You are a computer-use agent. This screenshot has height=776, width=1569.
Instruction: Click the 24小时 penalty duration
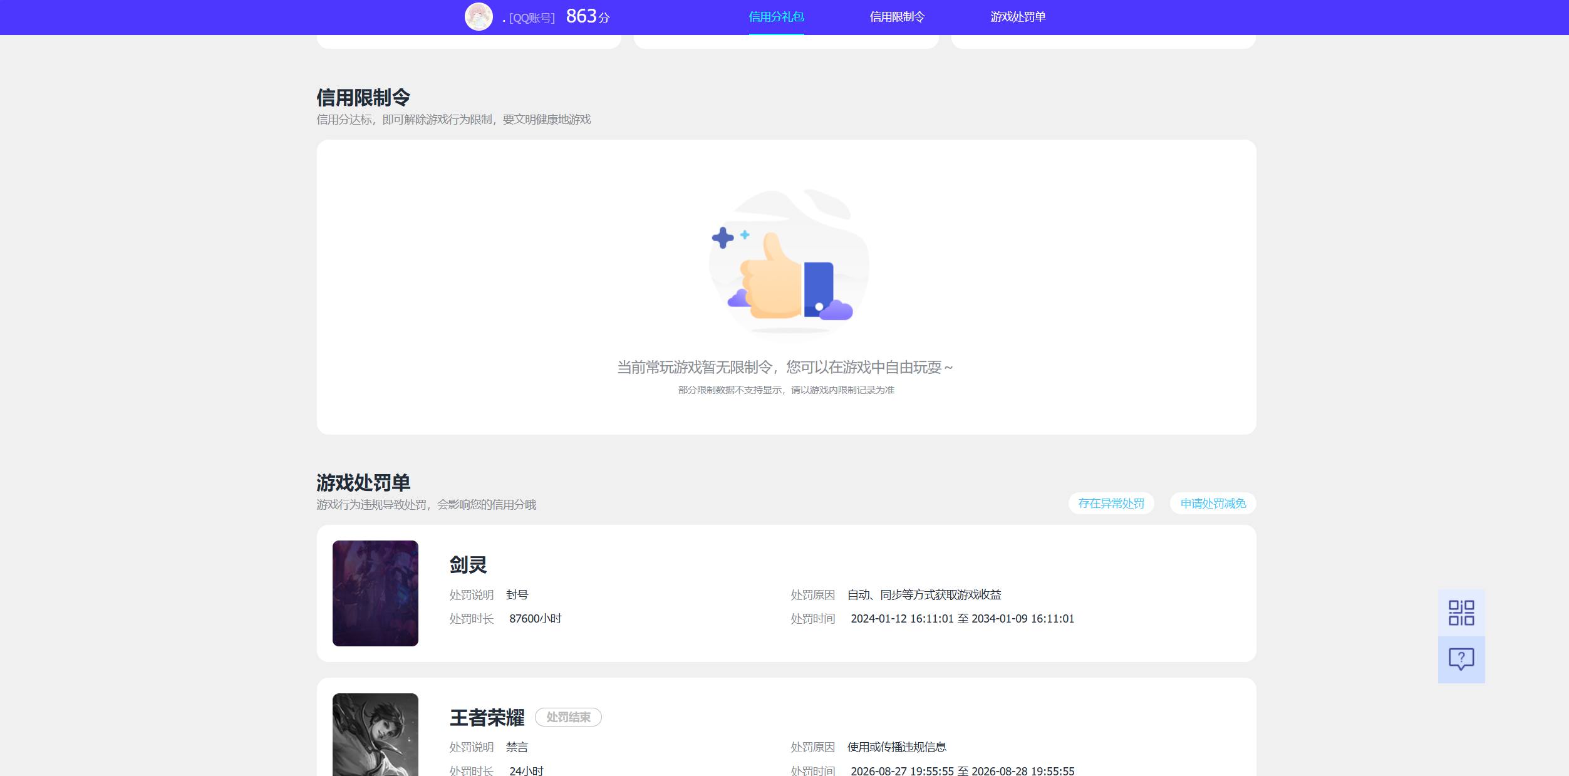point(526,771)
